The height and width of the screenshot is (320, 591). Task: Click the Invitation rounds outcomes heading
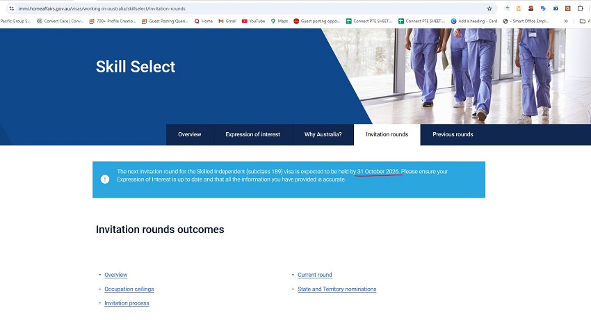click(160, 230)
